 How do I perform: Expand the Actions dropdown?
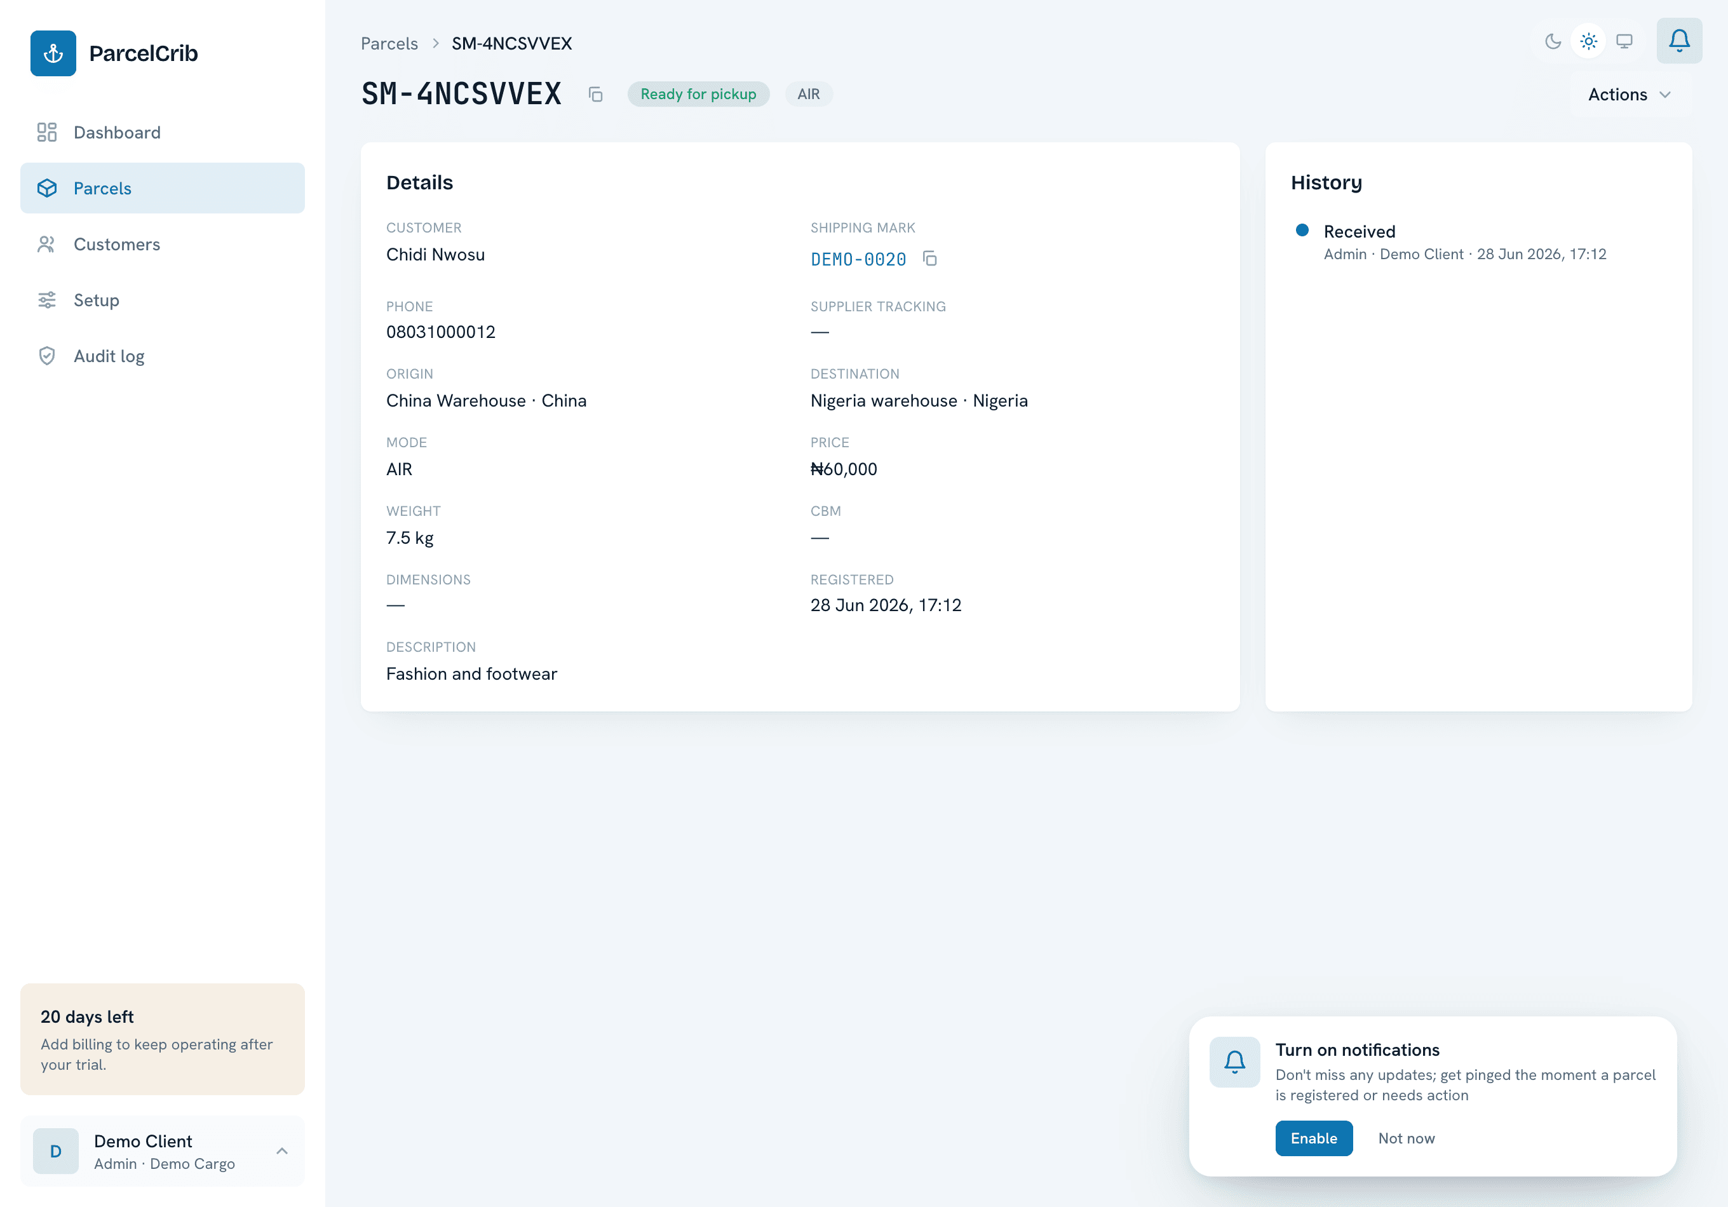[x=1630, y=95]
